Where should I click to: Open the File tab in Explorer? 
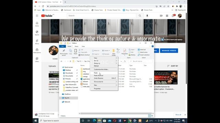click(x=63, y=46)
